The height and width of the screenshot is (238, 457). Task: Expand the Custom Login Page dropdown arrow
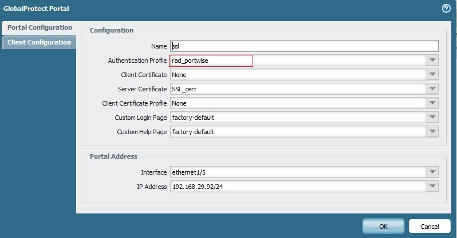coord(433,118)
